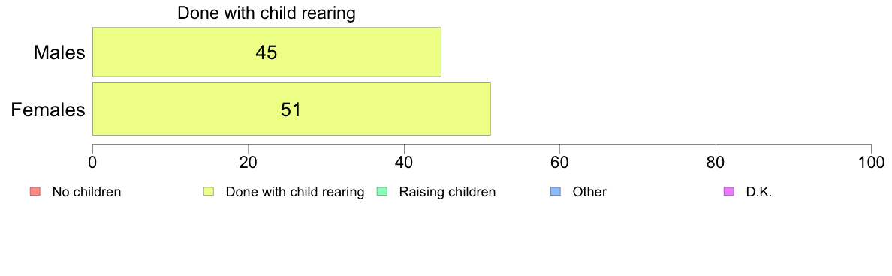Click the blue Other legend swatch

556,192
